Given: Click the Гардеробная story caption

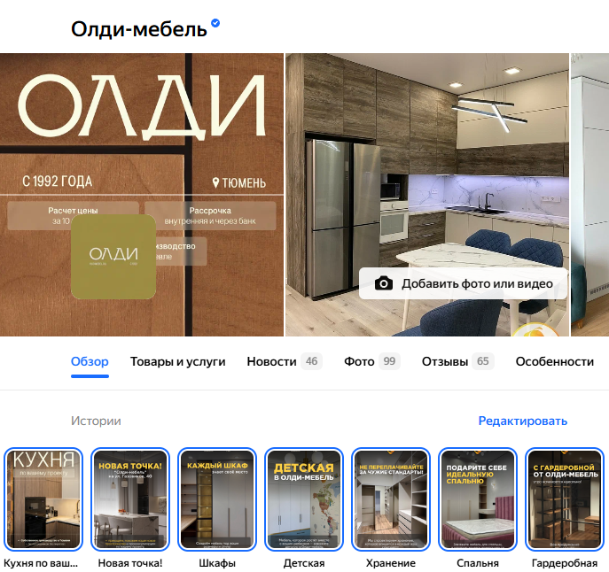Looking at the screenshot, I should coord(565,563).
